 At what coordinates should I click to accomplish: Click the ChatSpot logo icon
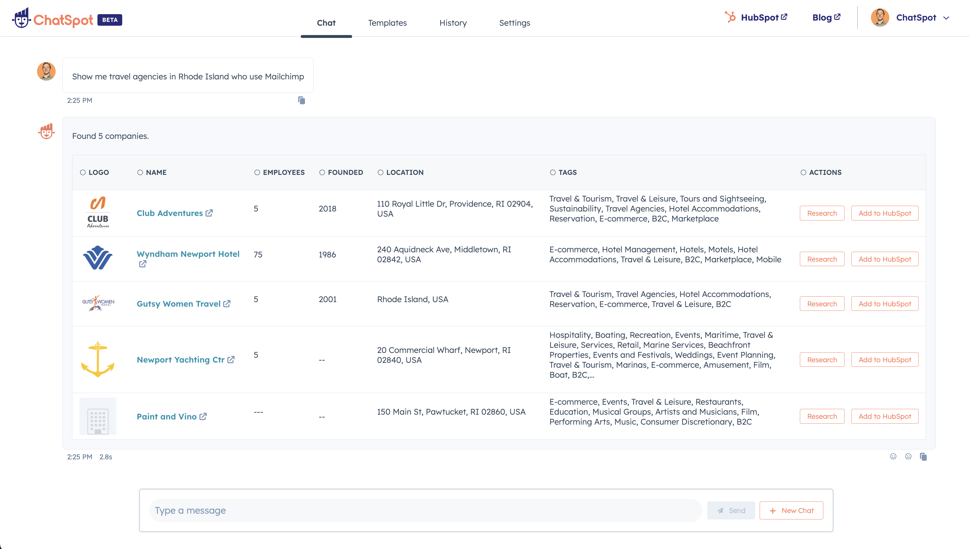(21, 19)
